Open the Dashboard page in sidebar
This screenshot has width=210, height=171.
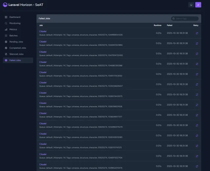pos(15,17)
